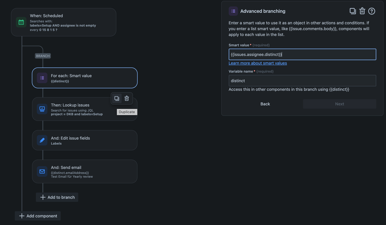Image resolution: width=386 pixels, height=225 pixels.
Task: Click Add component at the bottom
Action: click(38, 216)
